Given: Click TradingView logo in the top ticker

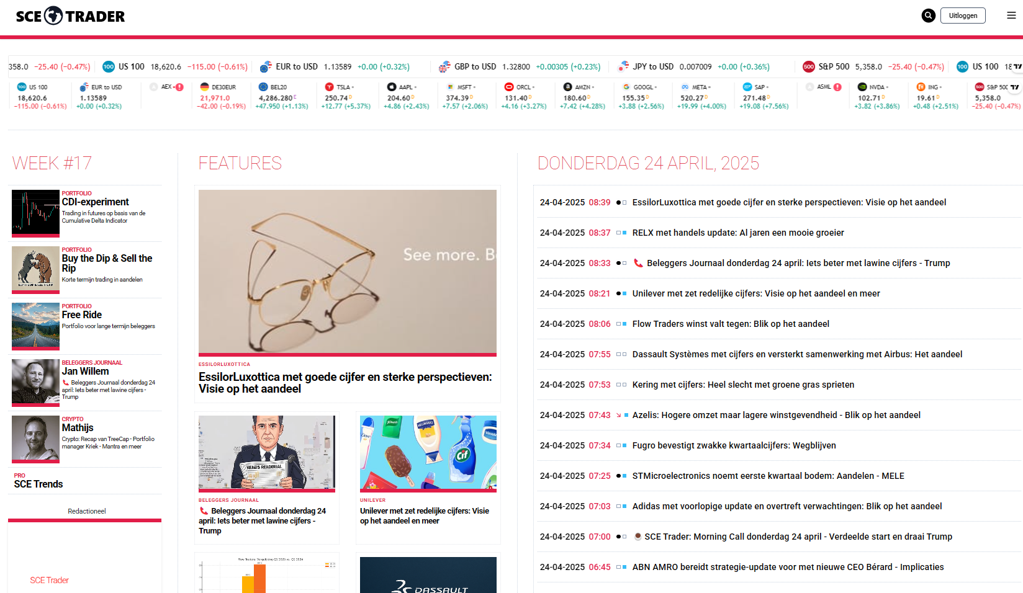Looking at the screenshot, I should point(1017,66).
